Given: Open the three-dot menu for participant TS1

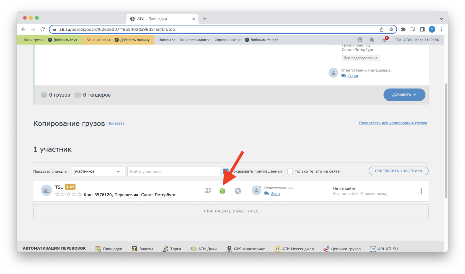Looking at the screenshot, I should coord(421,191).
